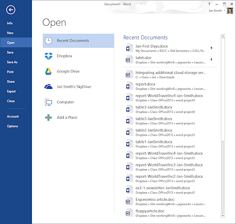Screen dimensions: 236x224
Task: Click the icon beside floppyarticle.doc
Action: tap(129, 213)
